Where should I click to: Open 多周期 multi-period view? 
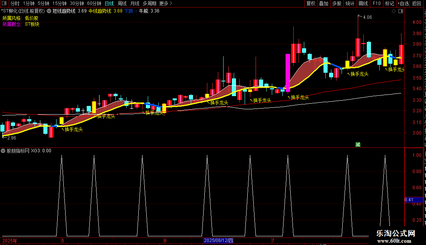tap(149, 3)
